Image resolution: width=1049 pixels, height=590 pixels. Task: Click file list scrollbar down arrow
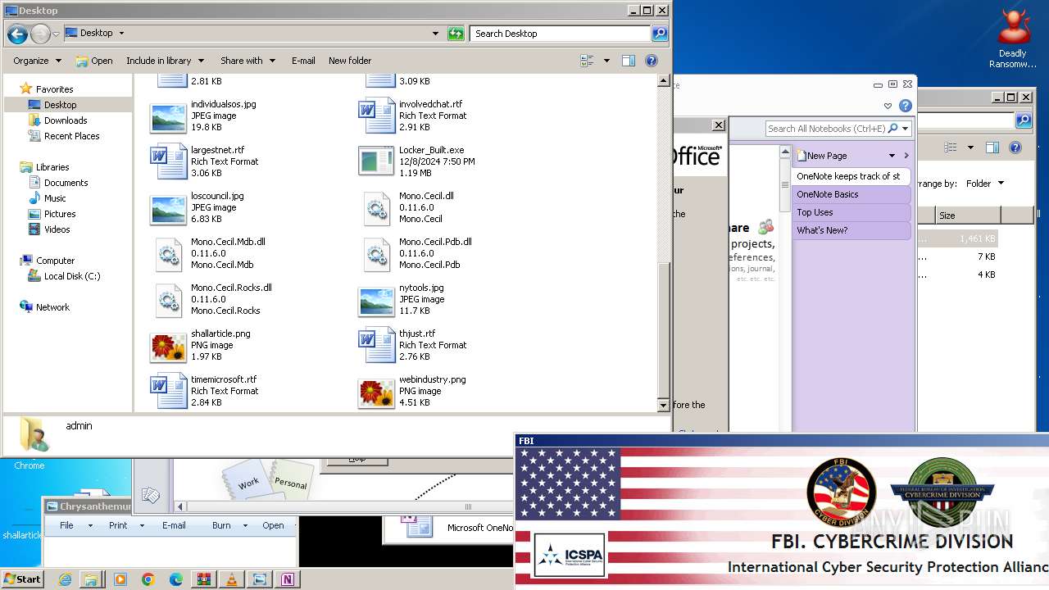click(x=664, y=405)
